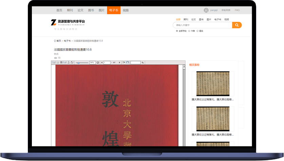Adjust the viewer zoom slider handle

(x=78, y=63)
